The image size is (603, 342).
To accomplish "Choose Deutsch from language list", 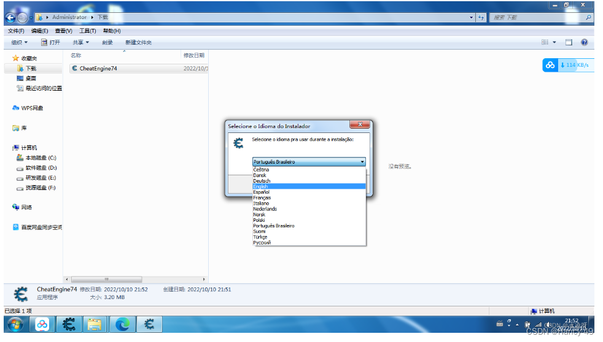I will pos(309,181).
